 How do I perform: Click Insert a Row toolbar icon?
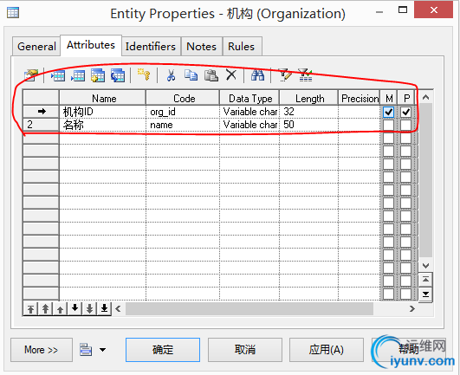(58, 75)
